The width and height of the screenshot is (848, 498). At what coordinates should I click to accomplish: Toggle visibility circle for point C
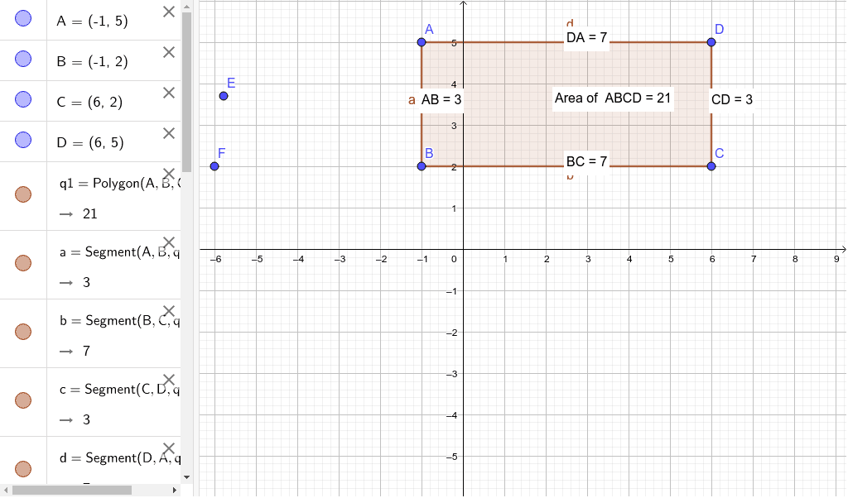point(23,99)
